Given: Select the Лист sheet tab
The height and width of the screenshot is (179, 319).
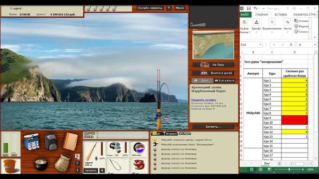Looking at the screenshot, I should (x=267, y=164).
